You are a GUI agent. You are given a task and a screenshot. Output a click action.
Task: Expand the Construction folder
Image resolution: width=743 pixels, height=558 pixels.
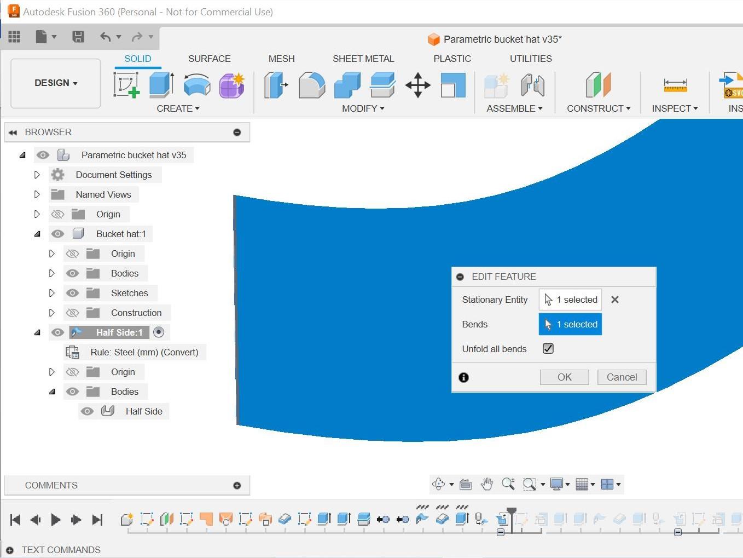[51, 313]
